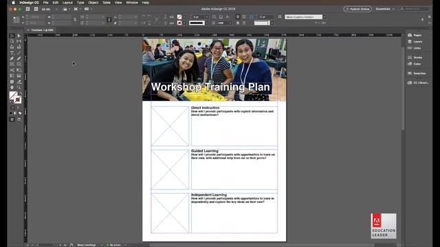Select the Note tool
The width and height of the screenshot is (440, 247).
tap(12, 82)
